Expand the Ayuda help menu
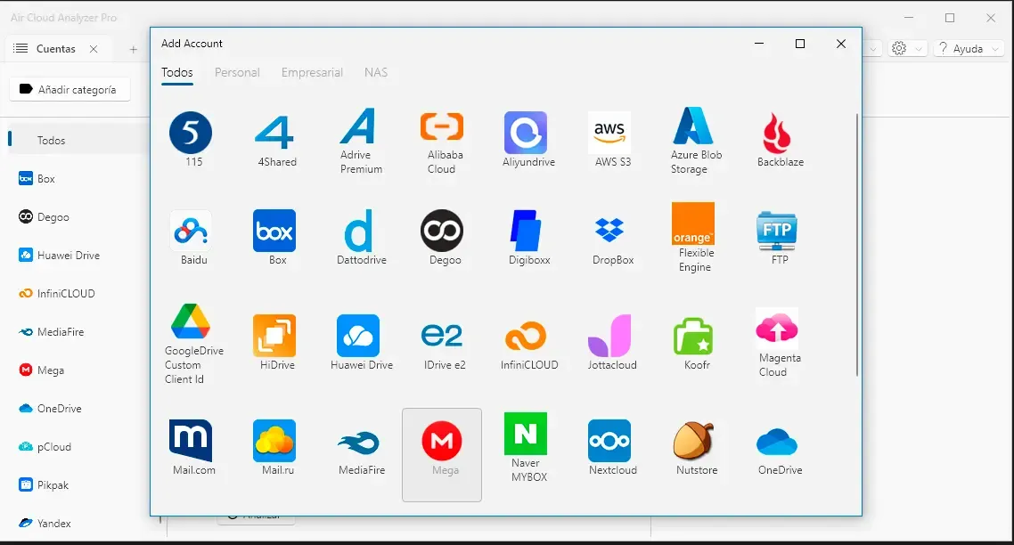 [x=968, y=48]
